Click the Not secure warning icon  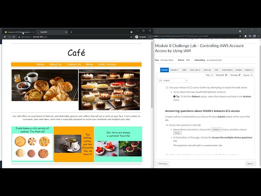click(19, 37)
